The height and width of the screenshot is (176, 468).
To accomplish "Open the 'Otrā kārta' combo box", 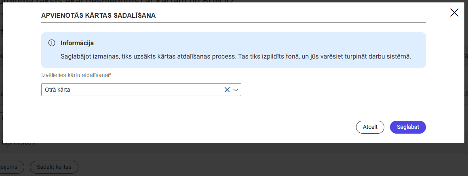I will coord(141,90).
